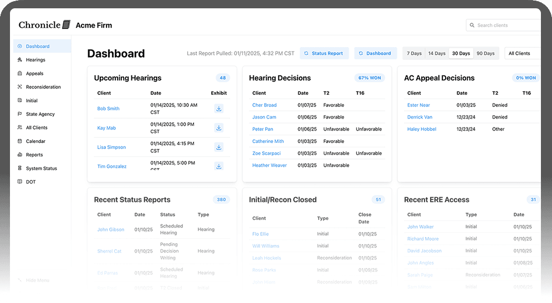
Task: Click the Calendar sidebar icon
Action: [20, 141]
